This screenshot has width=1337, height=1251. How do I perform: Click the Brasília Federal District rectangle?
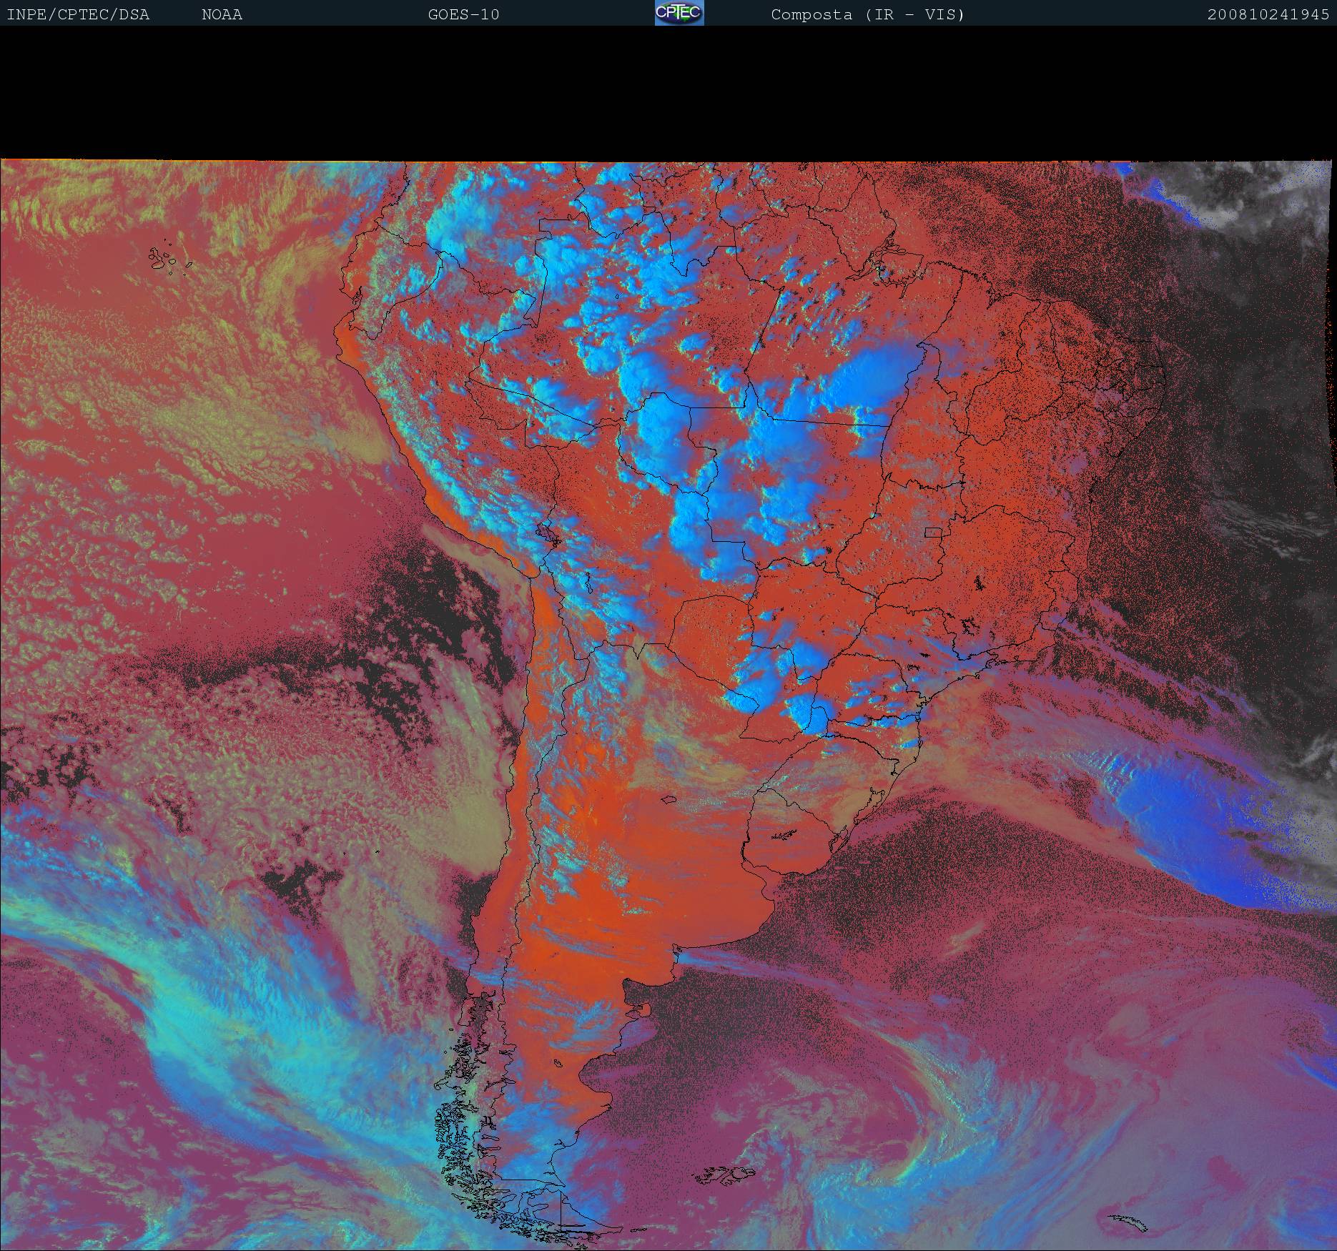coord(933,532)
